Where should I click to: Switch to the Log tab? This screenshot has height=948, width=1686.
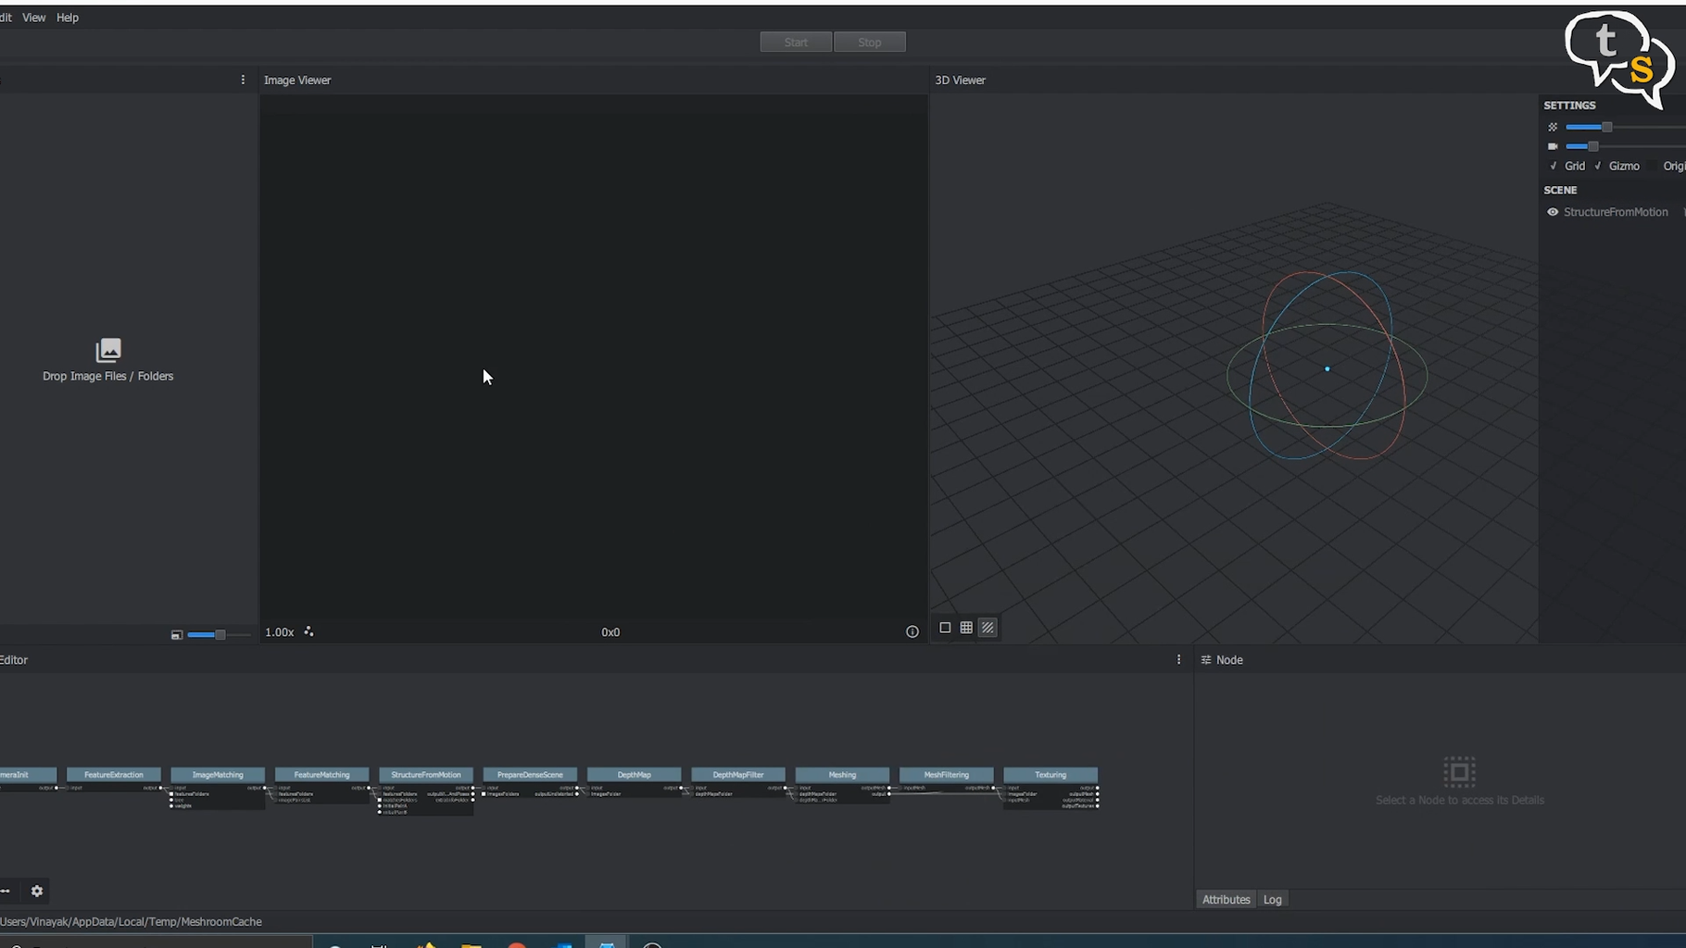[1272, 899]
